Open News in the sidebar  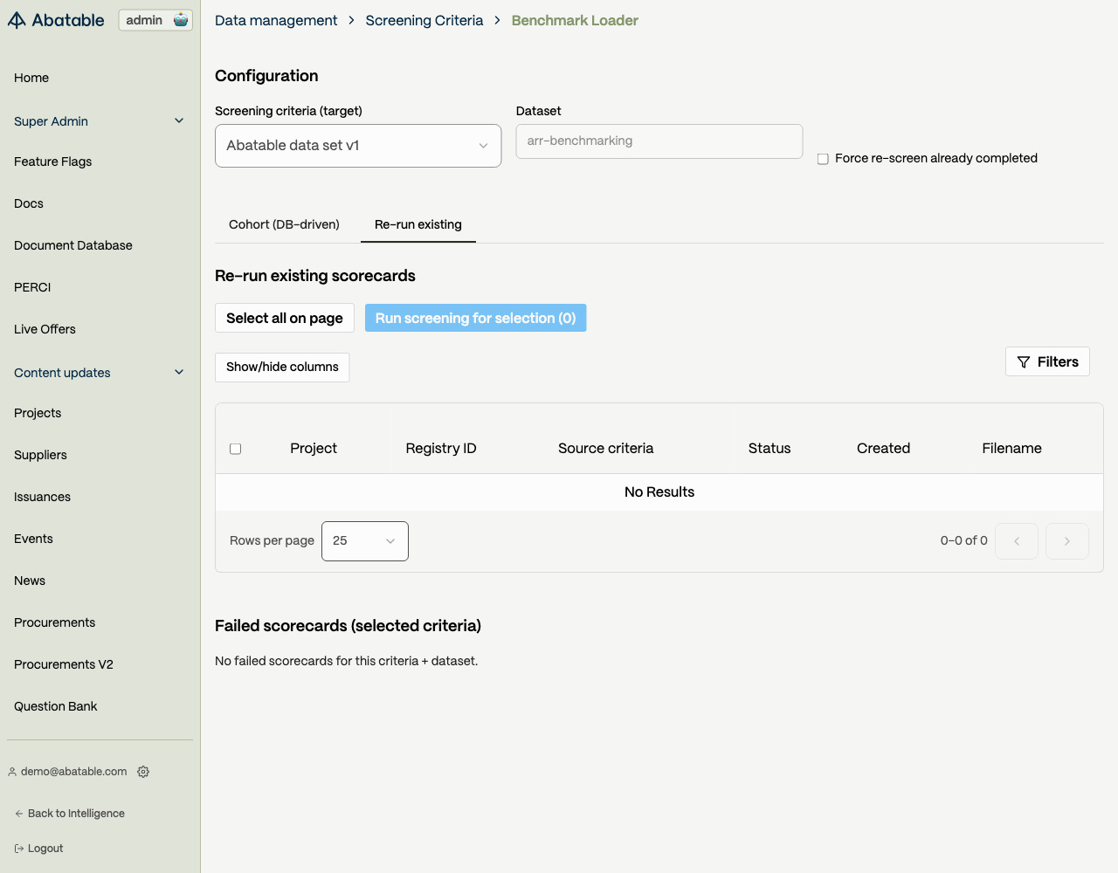(30, 581)
